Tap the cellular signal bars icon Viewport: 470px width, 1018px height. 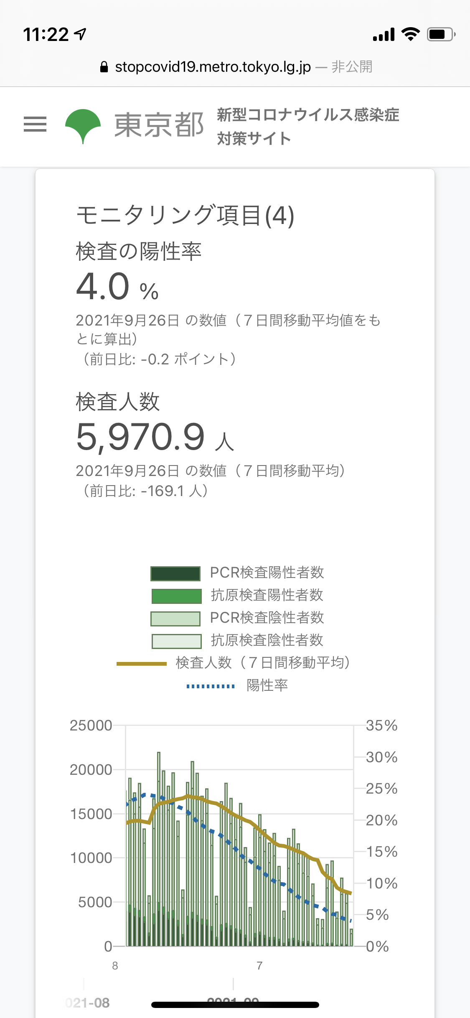coord(384,34)
